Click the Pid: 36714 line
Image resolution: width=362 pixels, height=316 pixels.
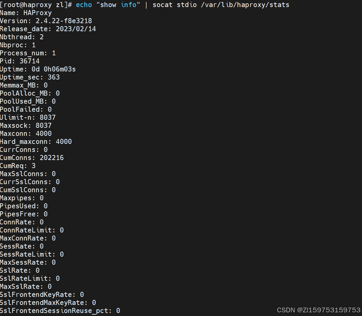click(19, 61)
